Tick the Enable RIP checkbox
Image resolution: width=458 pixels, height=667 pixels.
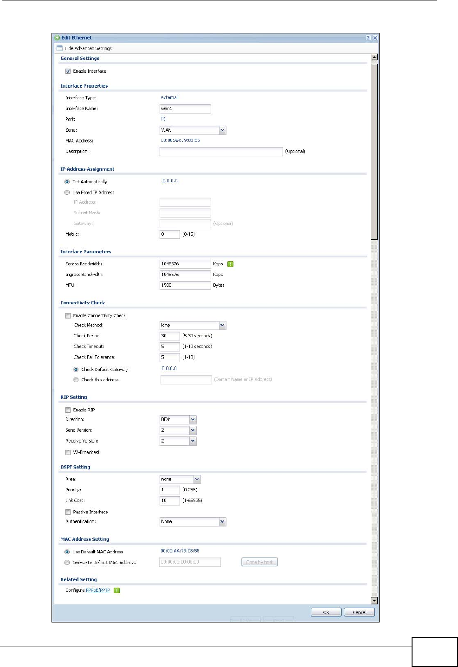pyautogui.click(x=68, y=410)
